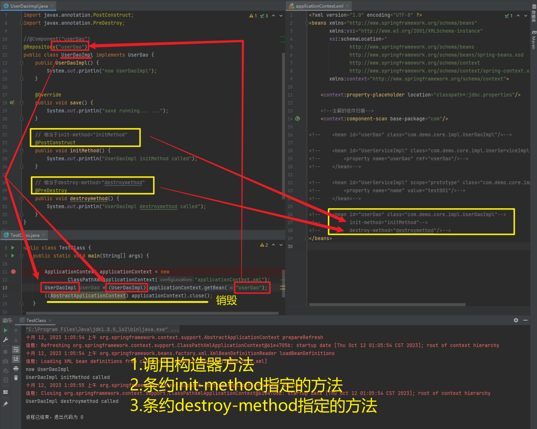Close the applicationContext.xml tab
Image resolution: width=537 pixels, height=429 pixels.
click(x=347, y=6)
